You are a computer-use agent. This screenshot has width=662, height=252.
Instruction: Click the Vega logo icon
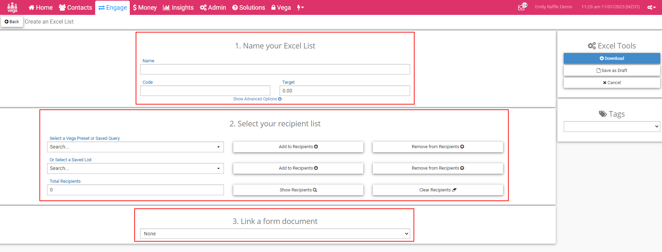tap(12, 7)
